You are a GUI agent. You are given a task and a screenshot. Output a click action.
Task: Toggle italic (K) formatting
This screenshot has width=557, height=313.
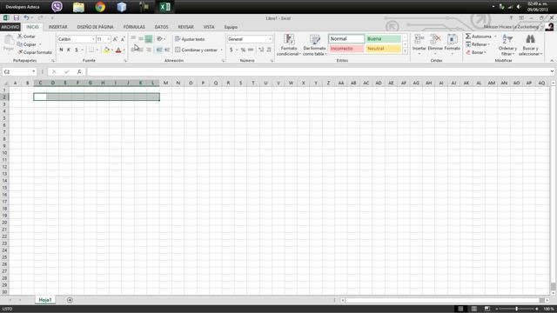point(69,50)
